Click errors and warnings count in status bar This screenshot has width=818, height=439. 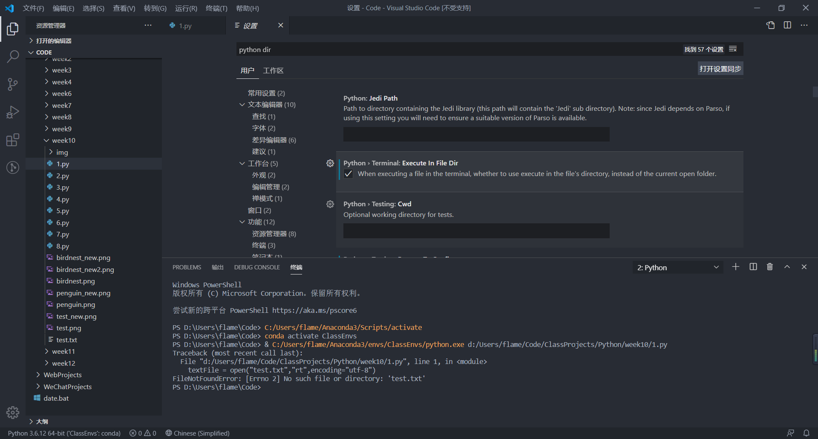[143, 433]
